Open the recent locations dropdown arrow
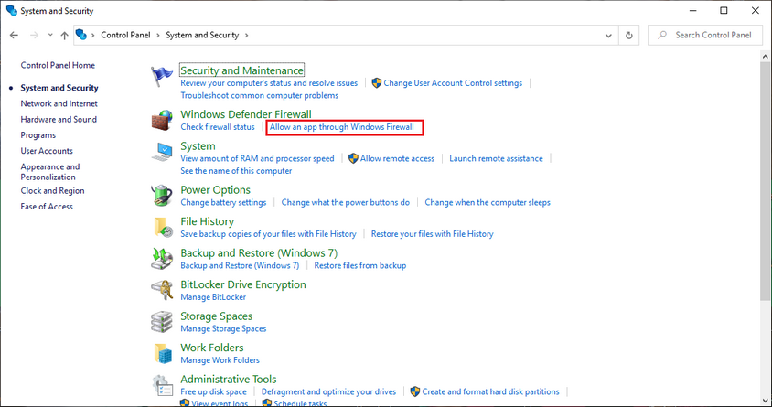 (48, 35)
